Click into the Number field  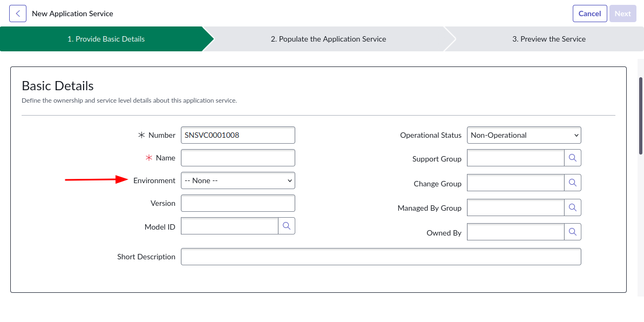[x=238, y=135]
